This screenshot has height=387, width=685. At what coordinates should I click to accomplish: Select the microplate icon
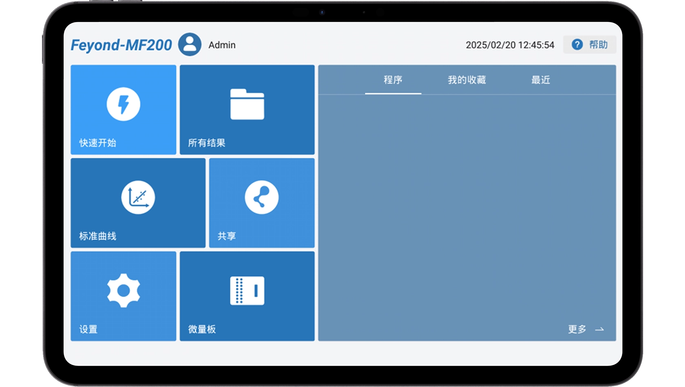[247, 290]
